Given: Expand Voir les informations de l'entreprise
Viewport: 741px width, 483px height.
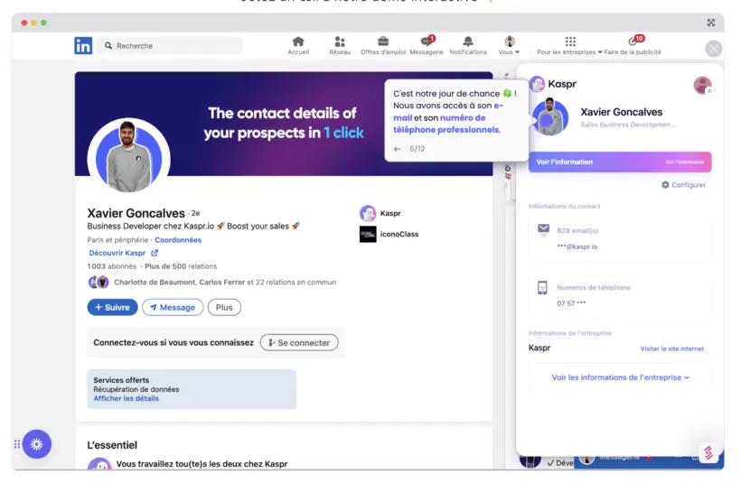Looking at the screenshot, I should [x=620, y=377].
